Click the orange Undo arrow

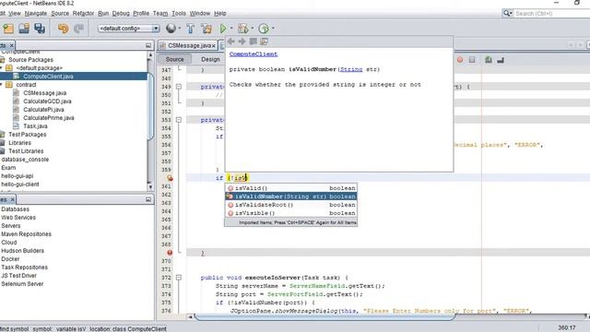64,29
